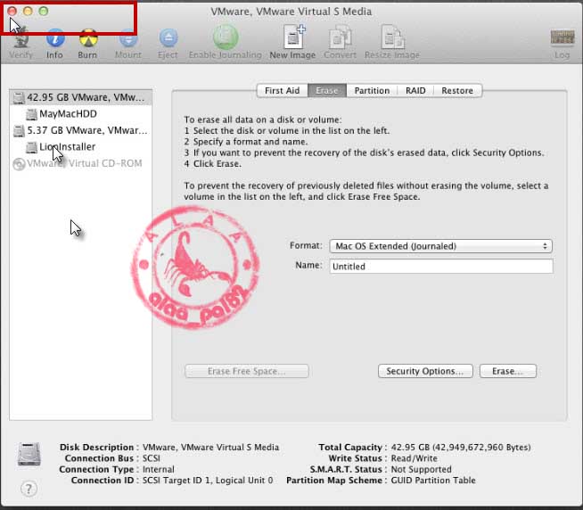
Task: Click the red close window button
Action: [12, 12]
